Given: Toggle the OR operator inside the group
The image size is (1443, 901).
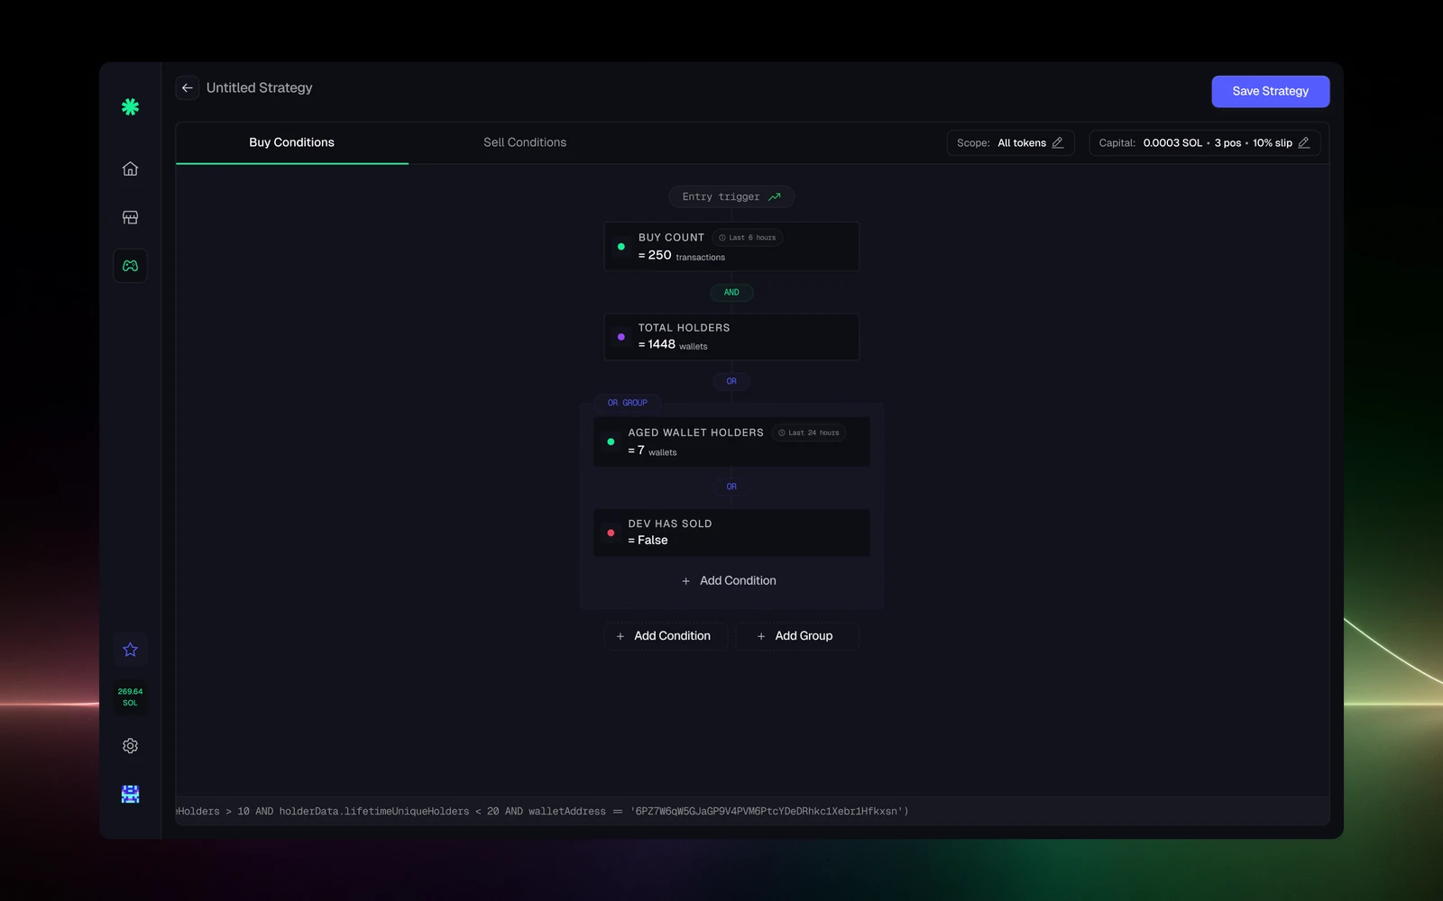Looking at the screenshot, I should click(731, 487).
